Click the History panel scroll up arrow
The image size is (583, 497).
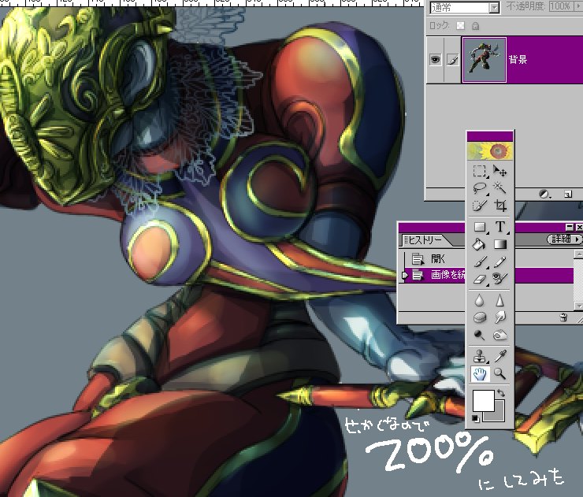click(x=578, y=254)
